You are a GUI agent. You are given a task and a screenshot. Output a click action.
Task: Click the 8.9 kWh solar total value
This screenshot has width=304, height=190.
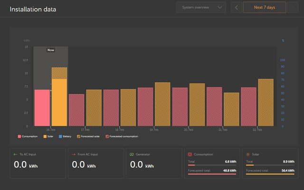[289, 161]
